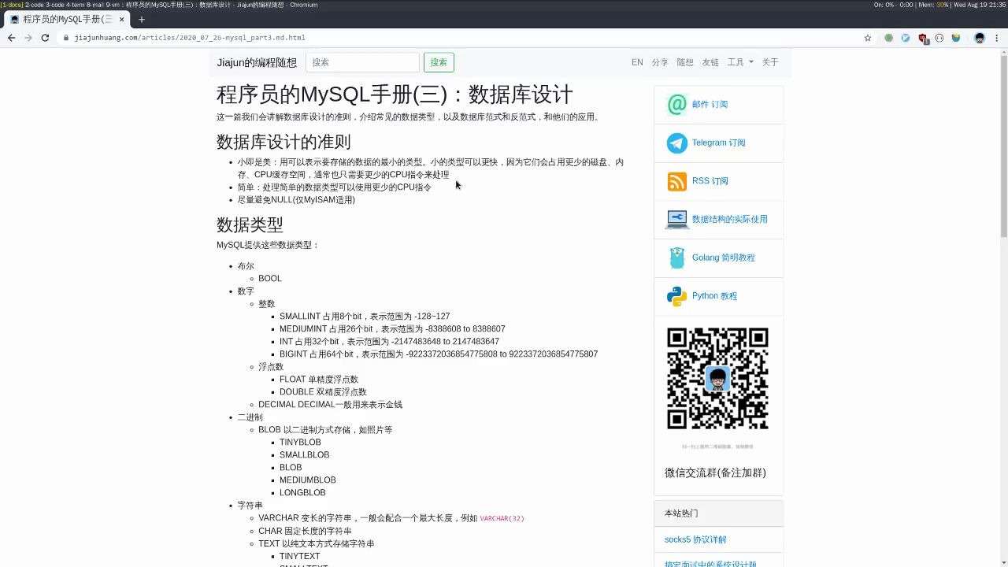Click the Telegram paper plane icon

pos(677,143)
